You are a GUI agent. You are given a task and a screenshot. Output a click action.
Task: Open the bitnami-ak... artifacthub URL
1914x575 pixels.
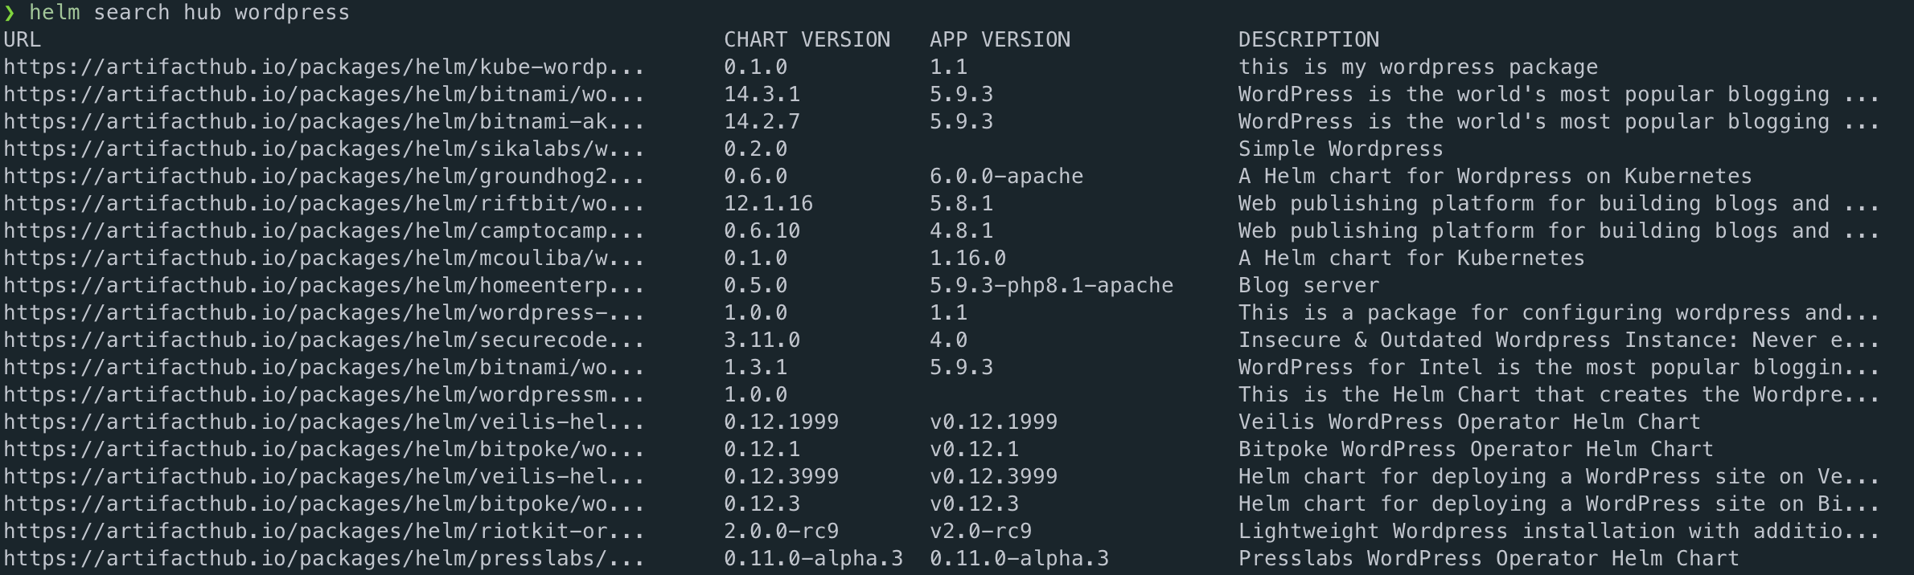[324, 122]
